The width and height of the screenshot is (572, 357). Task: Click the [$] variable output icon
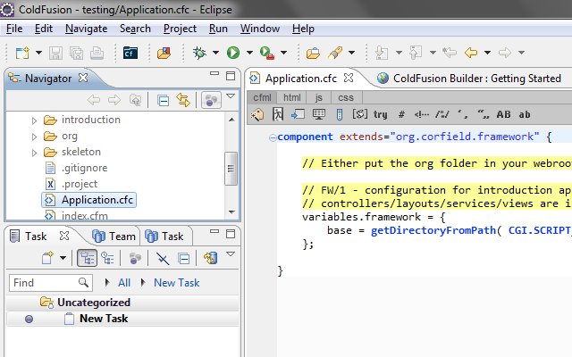tap(359, 114)
